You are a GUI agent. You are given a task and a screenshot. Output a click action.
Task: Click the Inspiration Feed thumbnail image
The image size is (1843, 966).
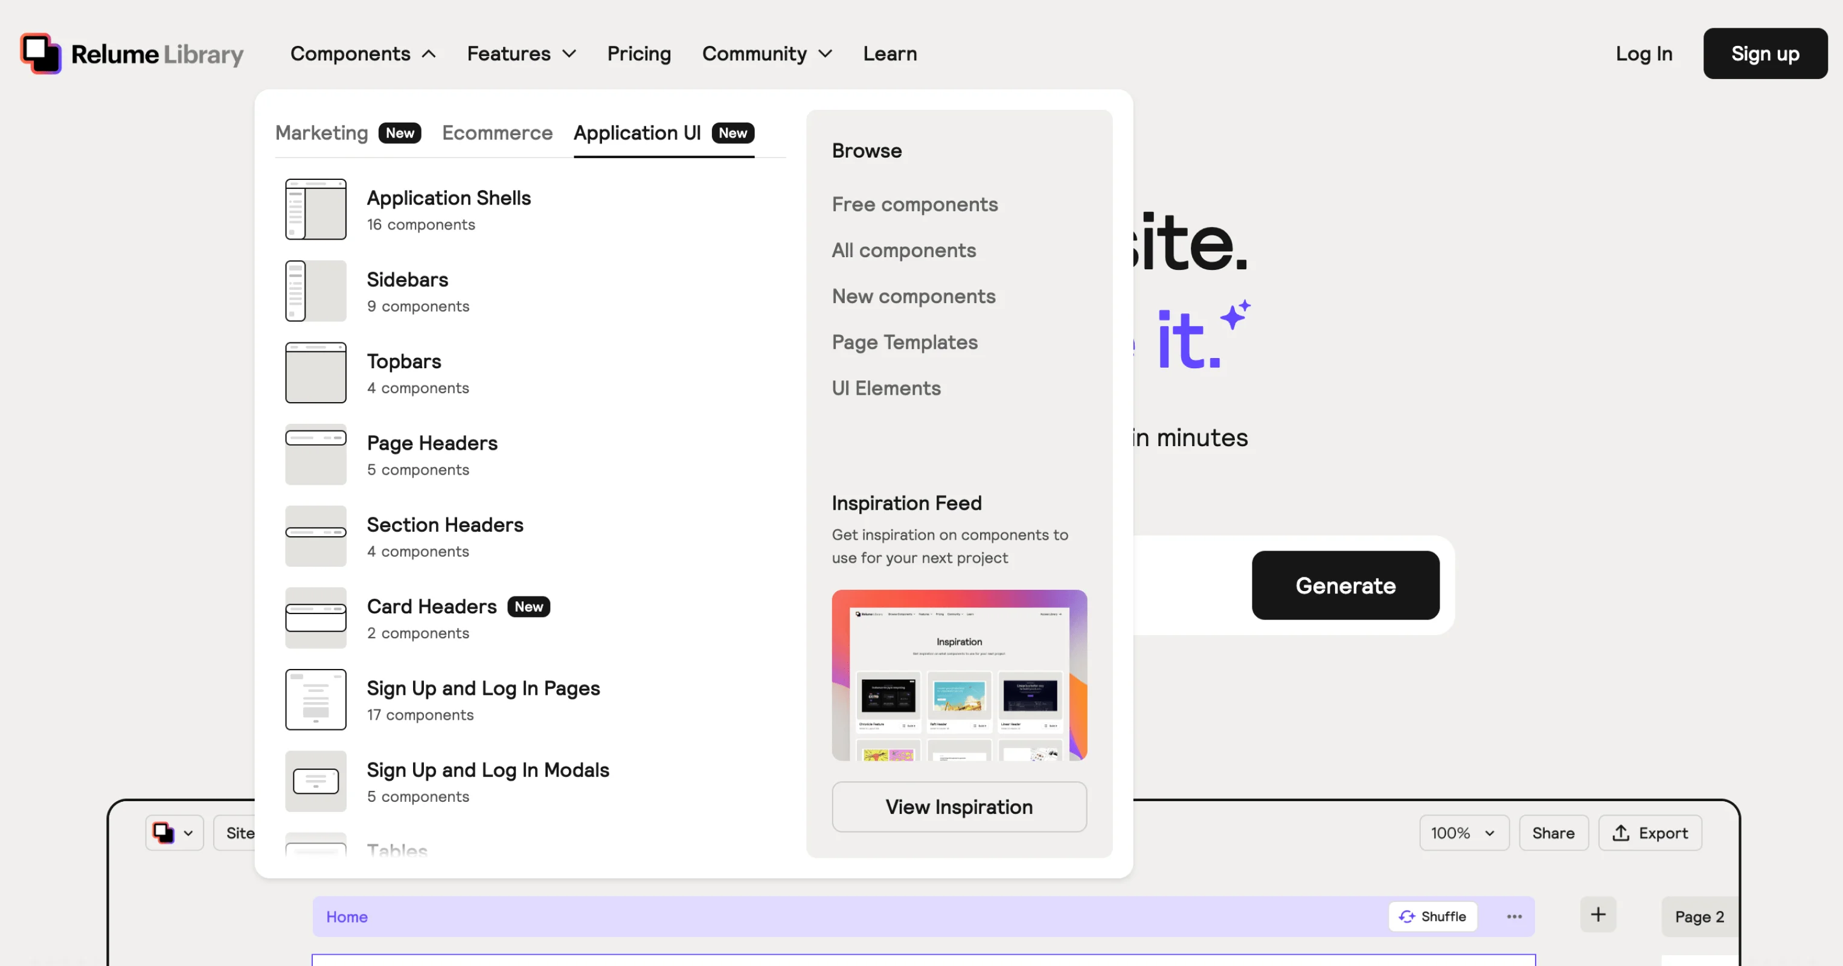pos(960,675)
